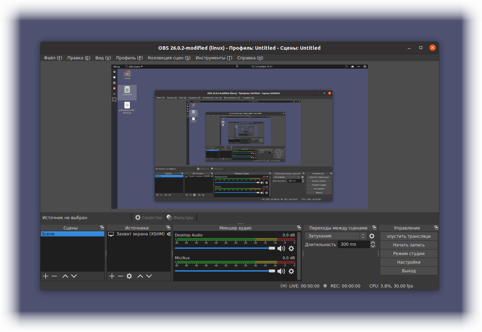Open transition properties gear next to Затухание
The image size is (482, 332).
point(372,236)
